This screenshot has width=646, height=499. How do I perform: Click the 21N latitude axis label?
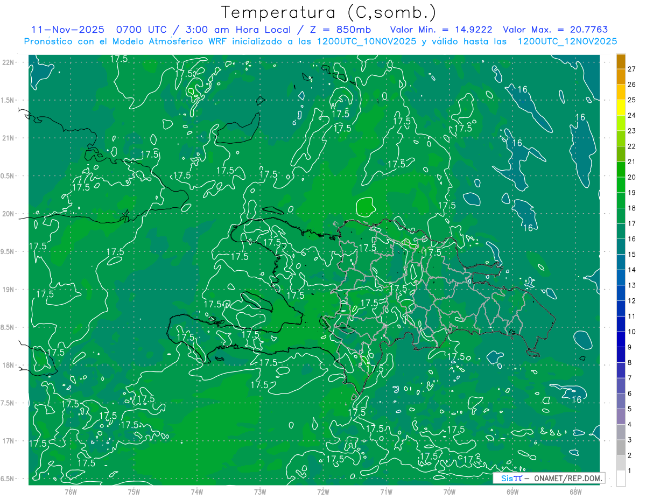click(x=9, y=138)
